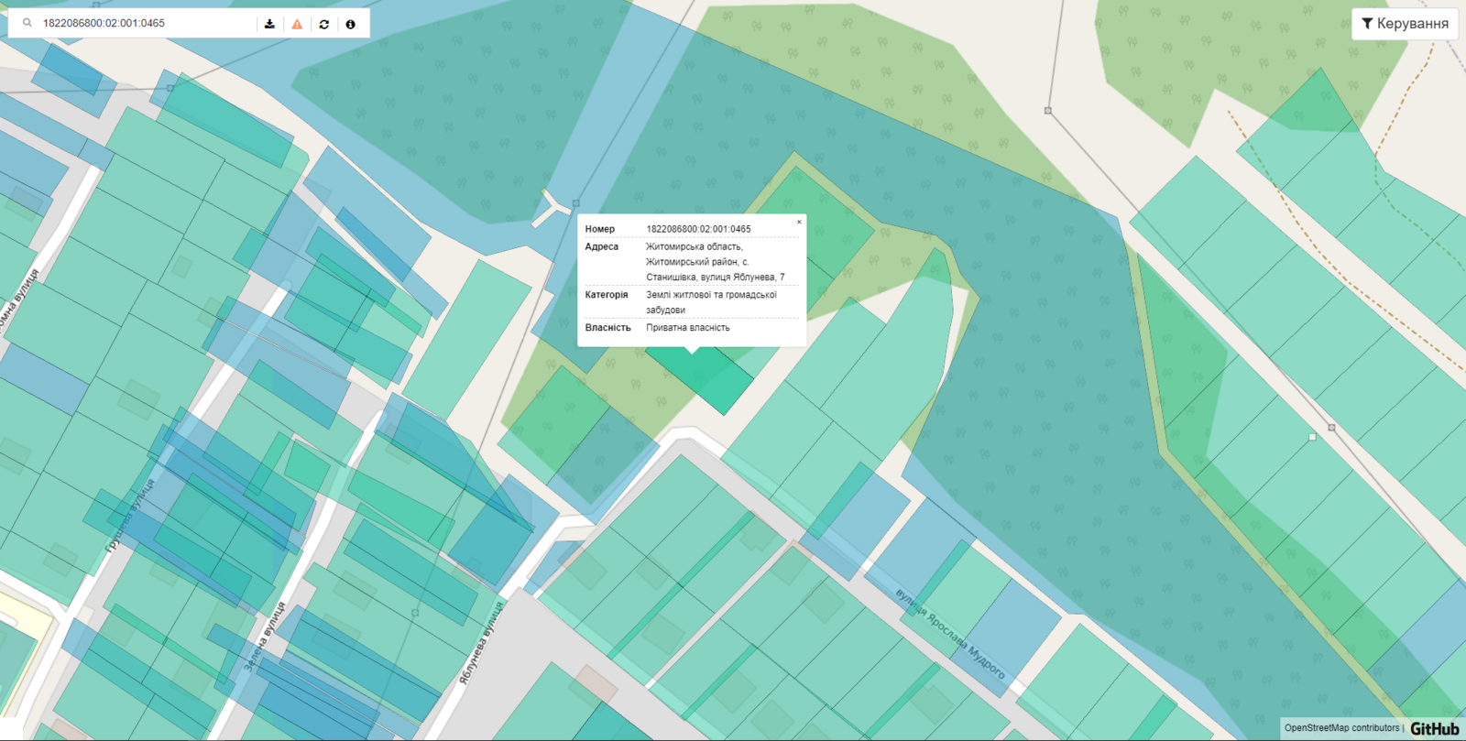Click the Зелена вулиця street label

click(265, 637)
